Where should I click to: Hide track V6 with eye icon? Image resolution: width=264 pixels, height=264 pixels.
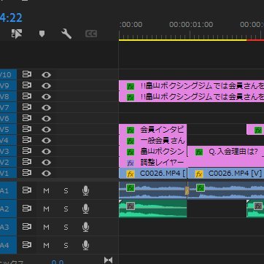46,118
